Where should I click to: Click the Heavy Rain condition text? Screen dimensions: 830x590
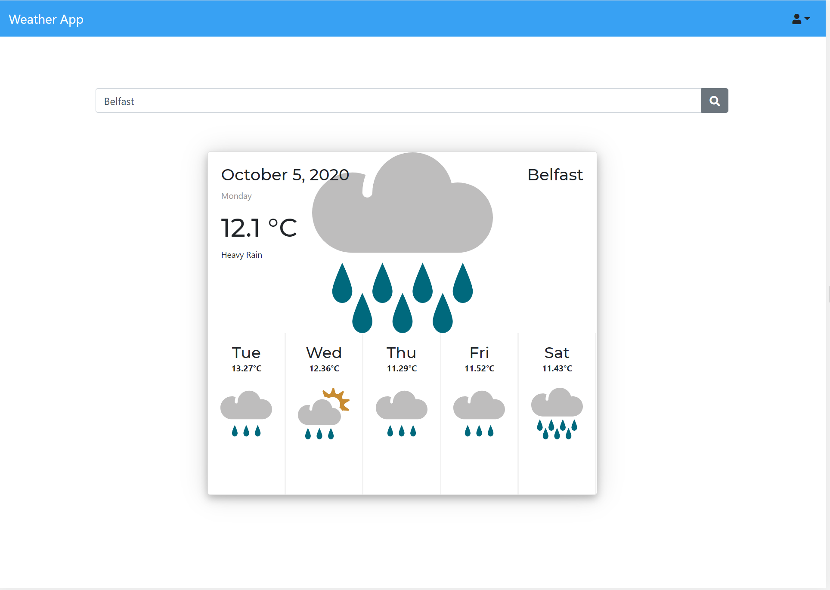click(x=242, y=255)
